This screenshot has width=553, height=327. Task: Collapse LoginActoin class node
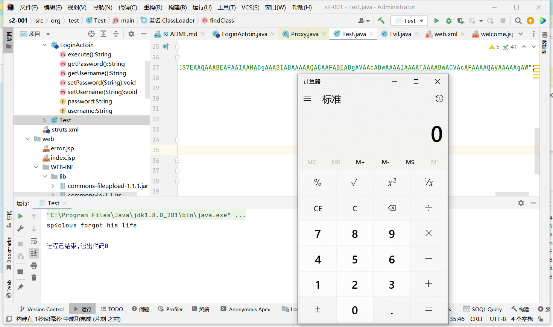[x=45, y=45]
